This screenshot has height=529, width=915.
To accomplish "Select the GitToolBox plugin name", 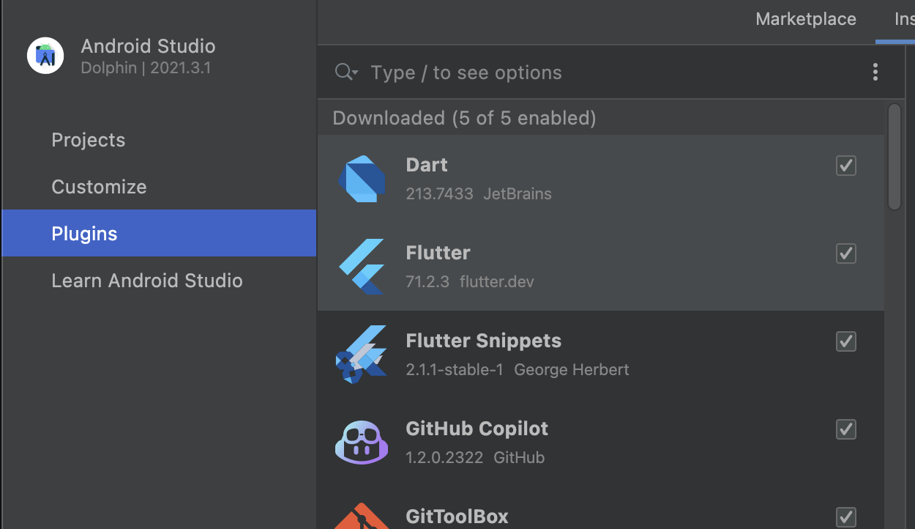I will (457, 517).
